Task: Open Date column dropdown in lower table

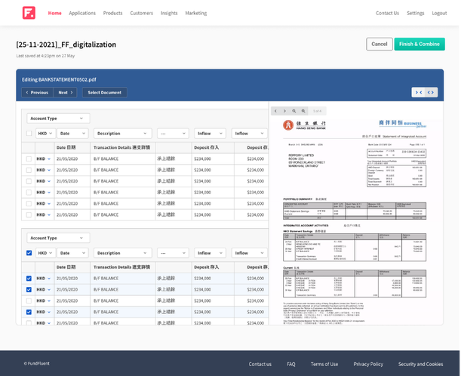Action: pyautogui.click(x=72, y=253)
